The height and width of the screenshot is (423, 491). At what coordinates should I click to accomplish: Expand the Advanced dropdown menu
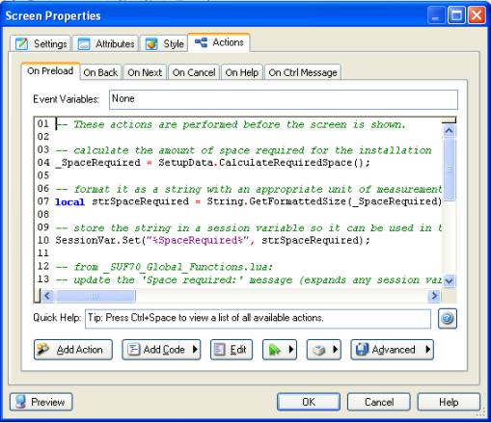coord(393,350)
